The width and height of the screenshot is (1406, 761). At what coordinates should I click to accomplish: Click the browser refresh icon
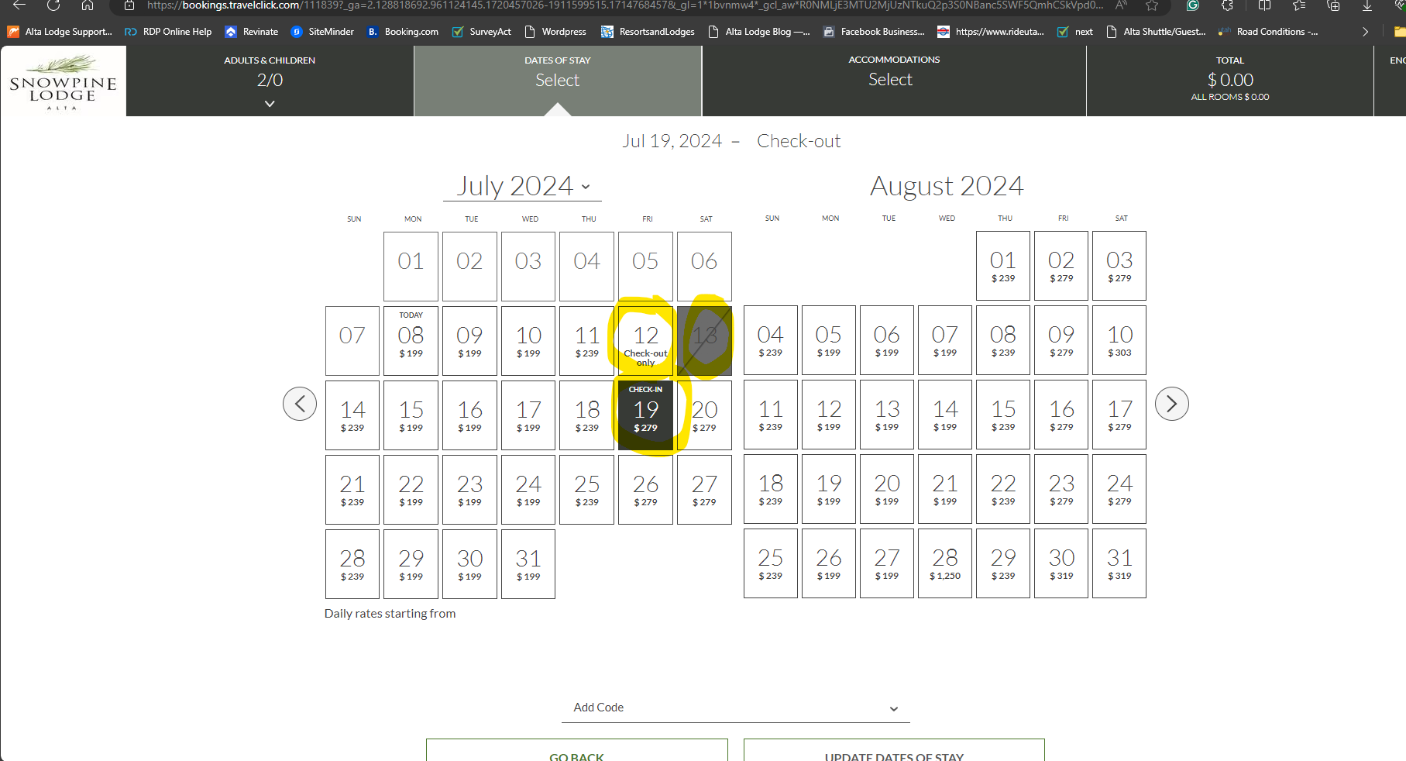[x=53, y=5]
